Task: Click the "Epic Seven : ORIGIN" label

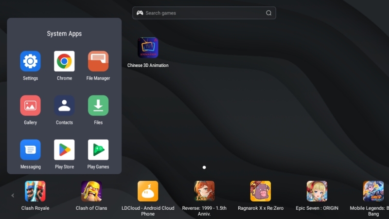Action: pos(317,208)
